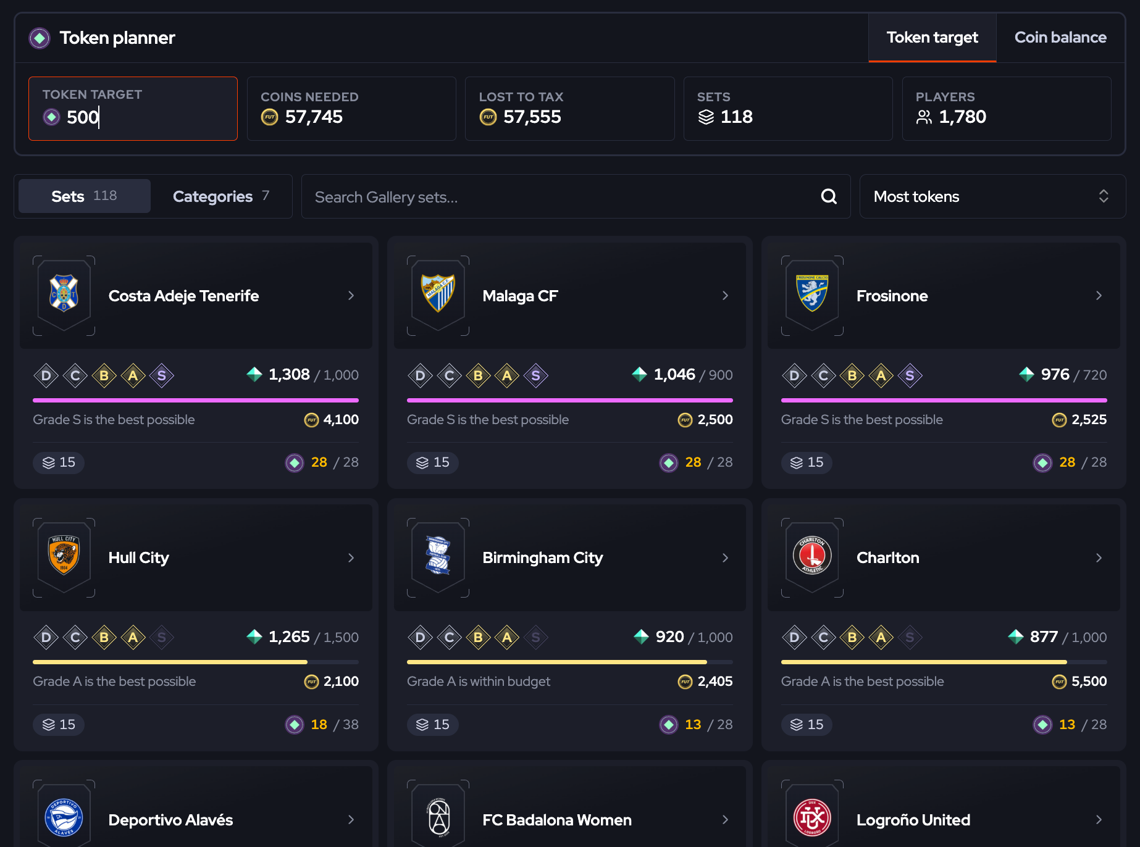Screen dimensions: 1140x847
Task: Click the search magnifier icon
Action: pyautogui.click(x=829, y=196)
